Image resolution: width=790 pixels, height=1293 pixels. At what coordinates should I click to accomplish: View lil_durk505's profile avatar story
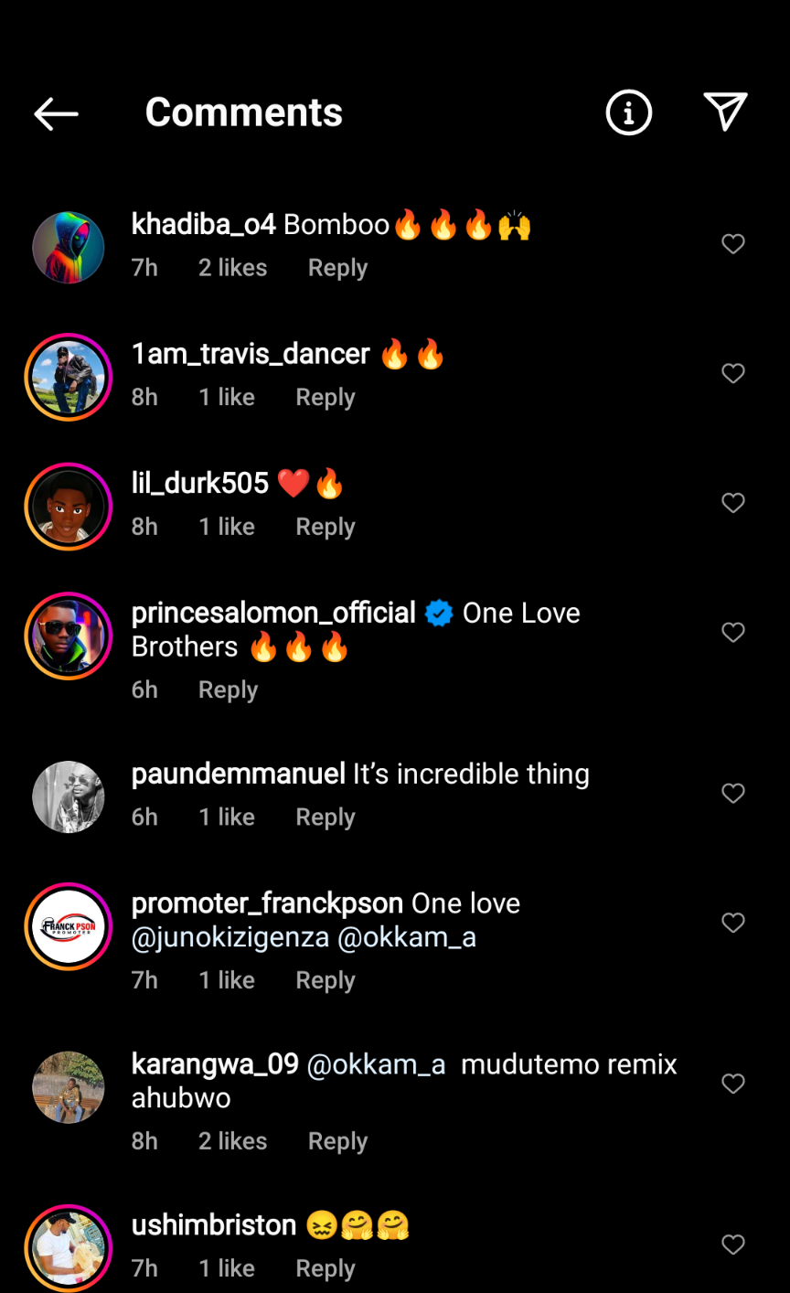point(69,507)
